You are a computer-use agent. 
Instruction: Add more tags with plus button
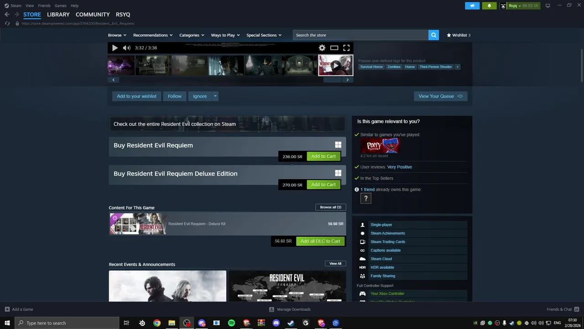pos(458,67)
